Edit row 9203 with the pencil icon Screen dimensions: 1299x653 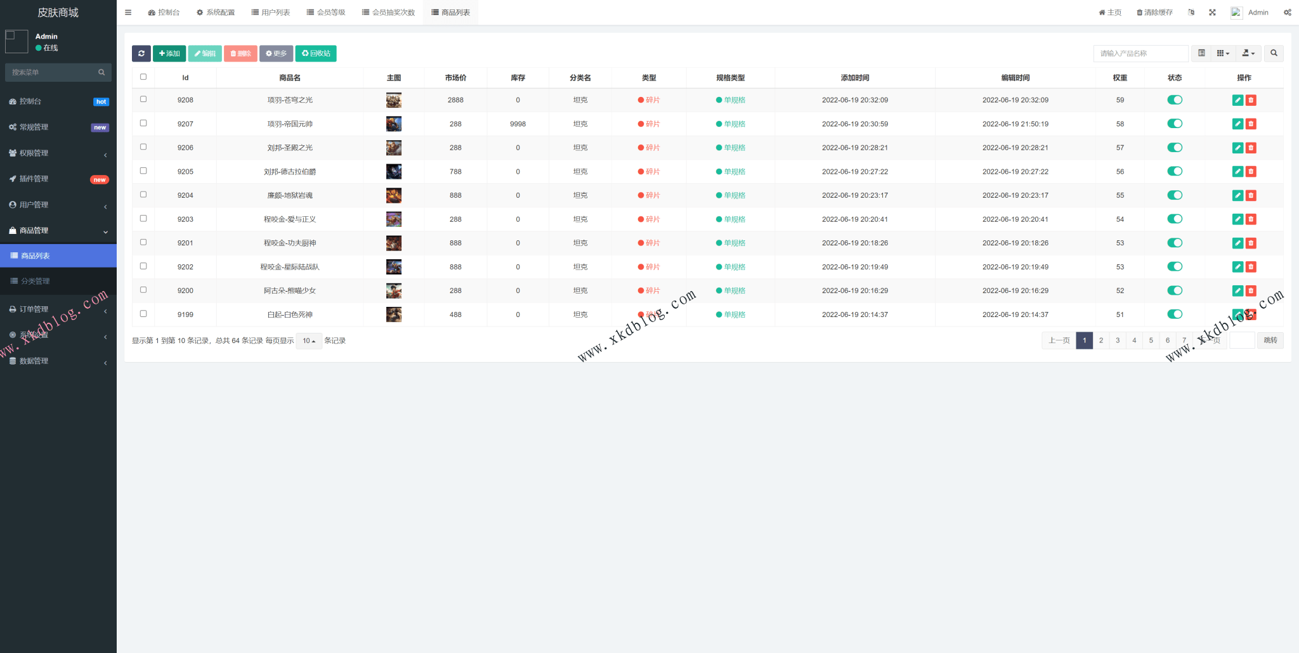coord(1237,219)
